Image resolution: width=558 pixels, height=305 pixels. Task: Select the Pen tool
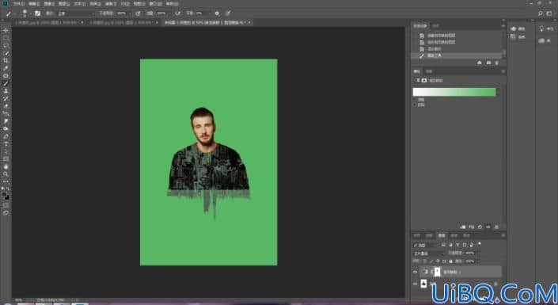point(6,136)
